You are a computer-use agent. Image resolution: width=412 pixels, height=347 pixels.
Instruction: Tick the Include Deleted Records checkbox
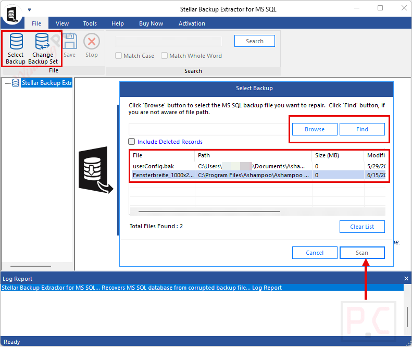pos(132,142)
